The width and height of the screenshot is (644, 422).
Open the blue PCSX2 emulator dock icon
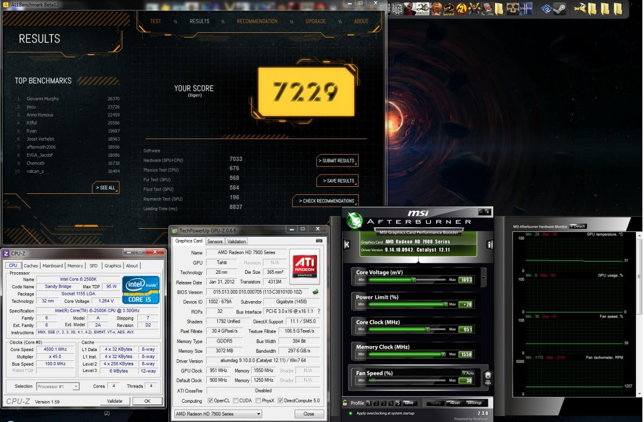547,8
